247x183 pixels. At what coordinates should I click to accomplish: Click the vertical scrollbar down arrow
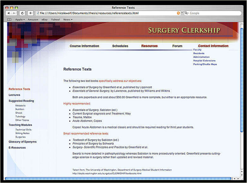(242, 175)
